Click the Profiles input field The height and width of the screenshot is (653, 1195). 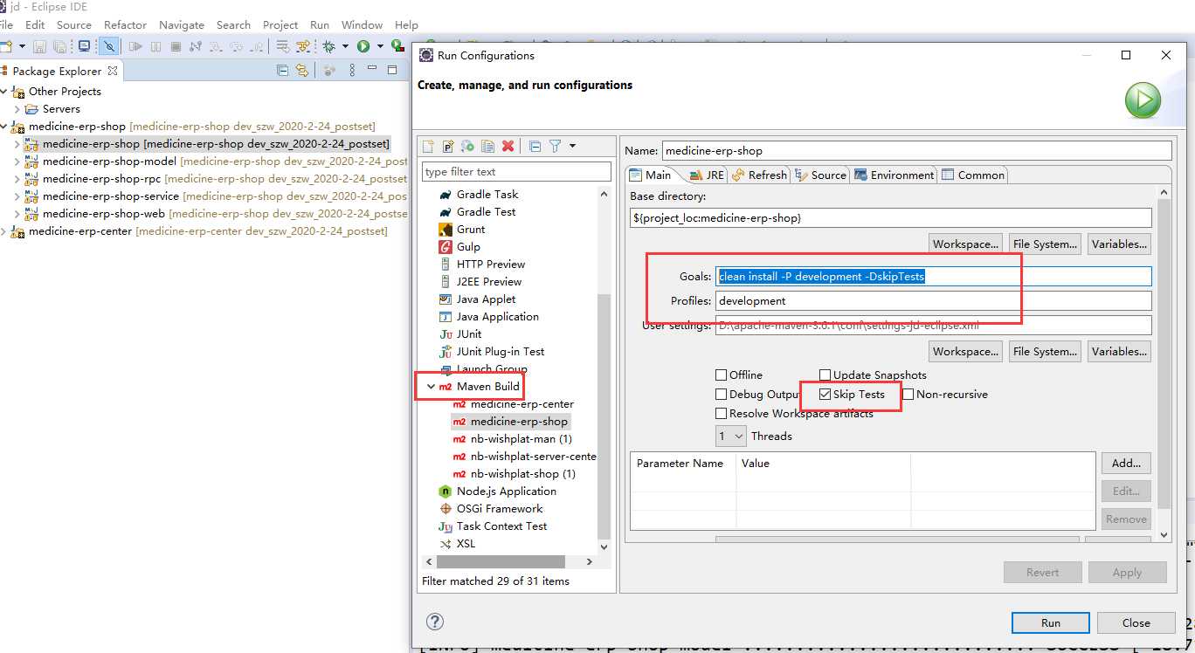pos(933,300)
